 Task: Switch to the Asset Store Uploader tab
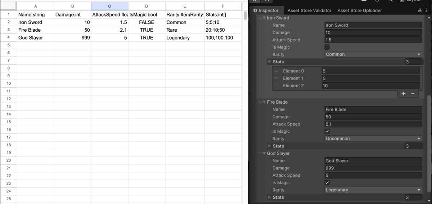[359, 10]
